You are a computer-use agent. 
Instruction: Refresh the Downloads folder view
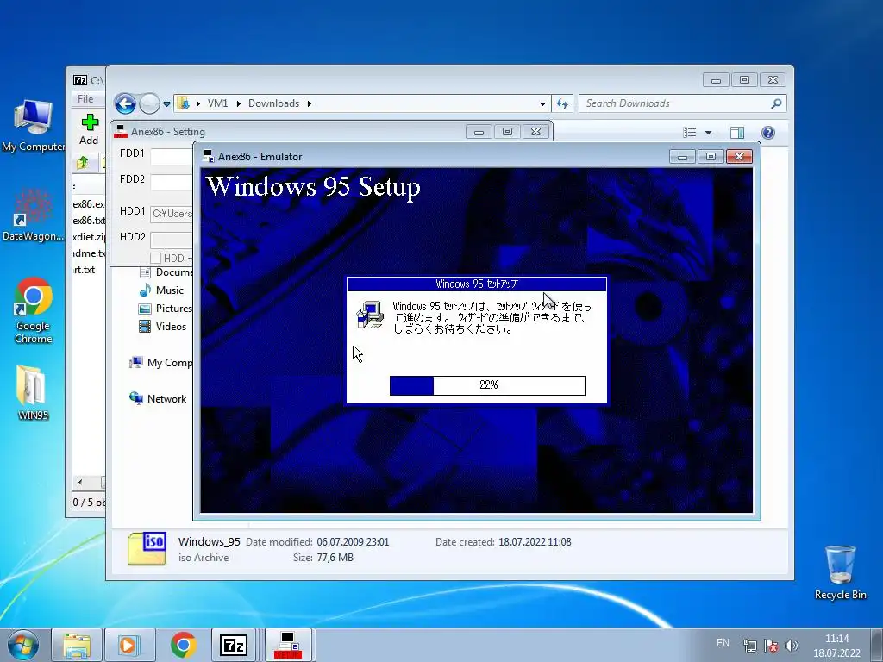[x=562, y=103]
